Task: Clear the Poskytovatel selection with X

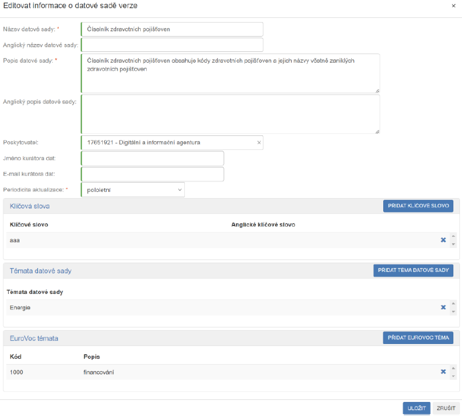Action: click(x=258, y=143)
